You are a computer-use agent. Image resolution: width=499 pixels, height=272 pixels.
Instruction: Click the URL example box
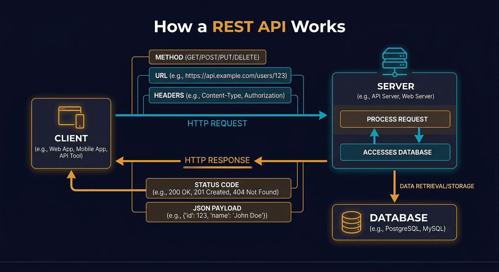click(220, 75)
